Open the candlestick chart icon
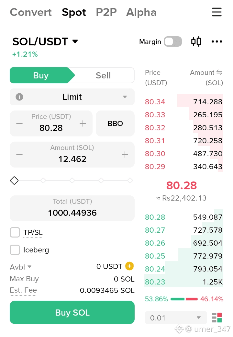The height and width of the screenshot is (337, 233). click(196, 41)
